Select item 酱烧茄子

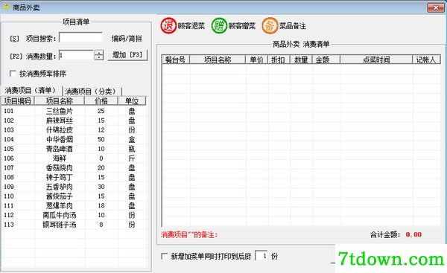[60, 196]
